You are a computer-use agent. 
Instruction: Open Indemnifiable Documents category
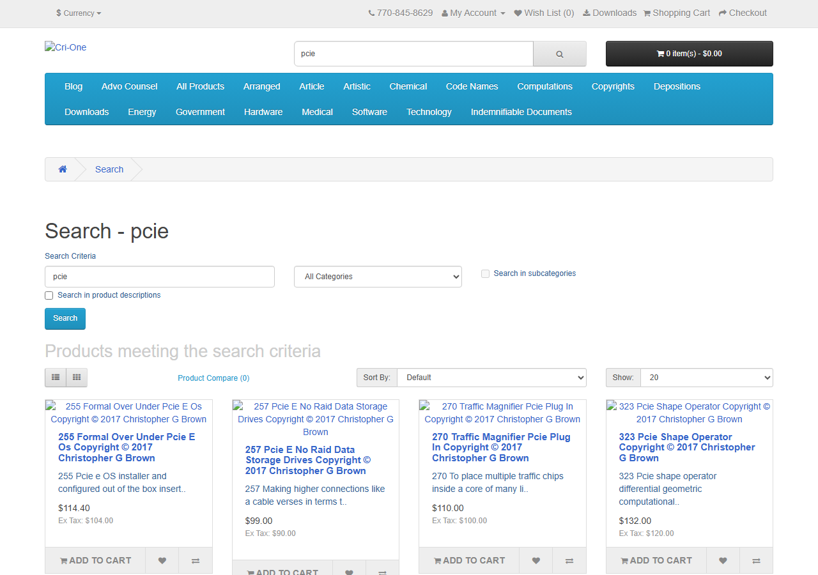click(521, 112)
